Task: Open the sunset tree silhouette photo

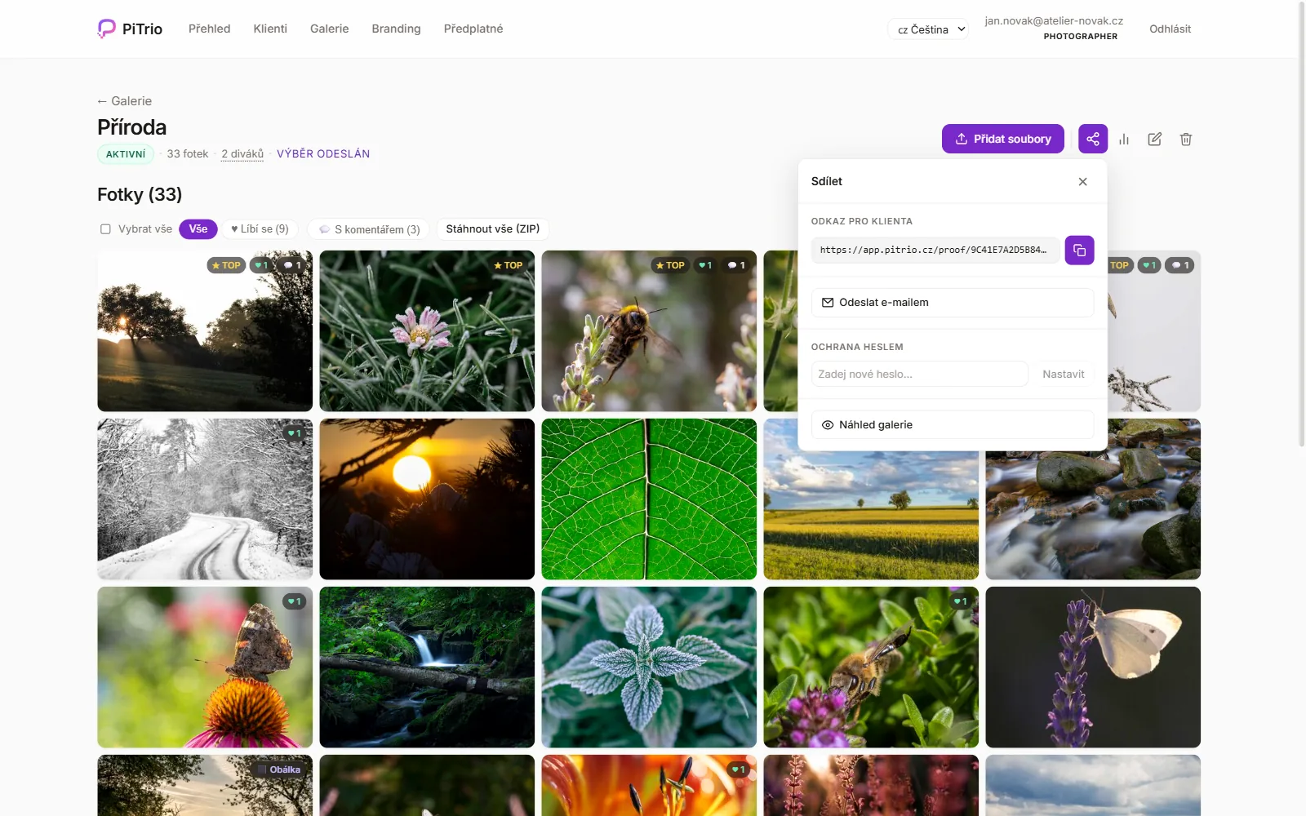Action: pos(205,331)
